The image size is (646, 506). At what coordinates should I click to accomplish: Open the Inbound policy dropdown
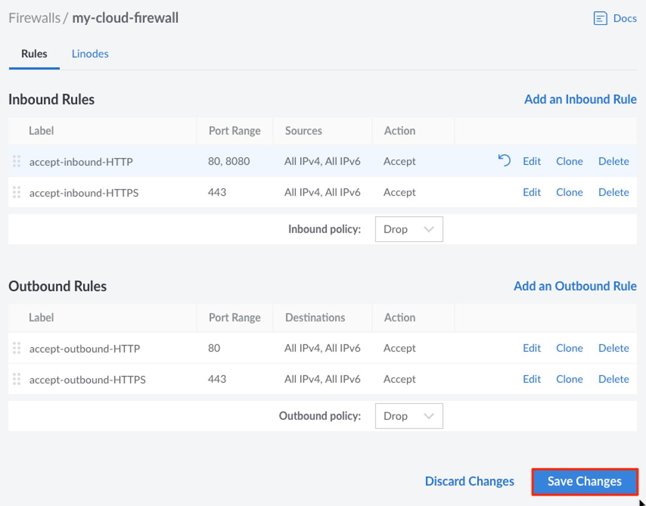point(409,229)
